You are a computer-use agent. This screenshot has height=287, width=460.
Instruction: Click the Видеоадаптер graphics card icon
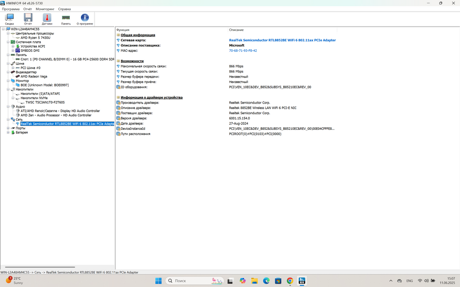tap(13, 72)
